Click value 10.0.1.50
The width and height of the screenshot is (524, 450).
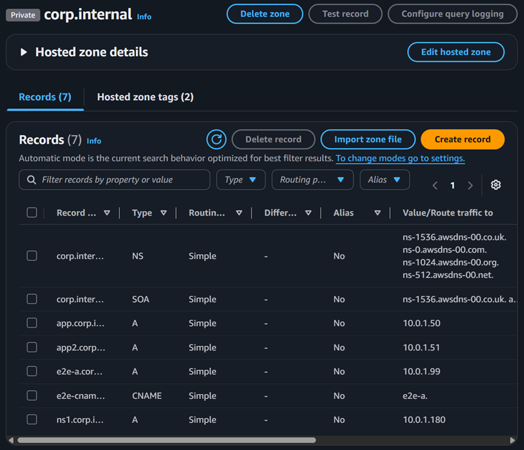click(x=421, y=323)
